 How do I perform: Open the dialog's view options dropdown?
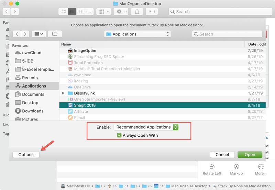click(x=39, y=34)
